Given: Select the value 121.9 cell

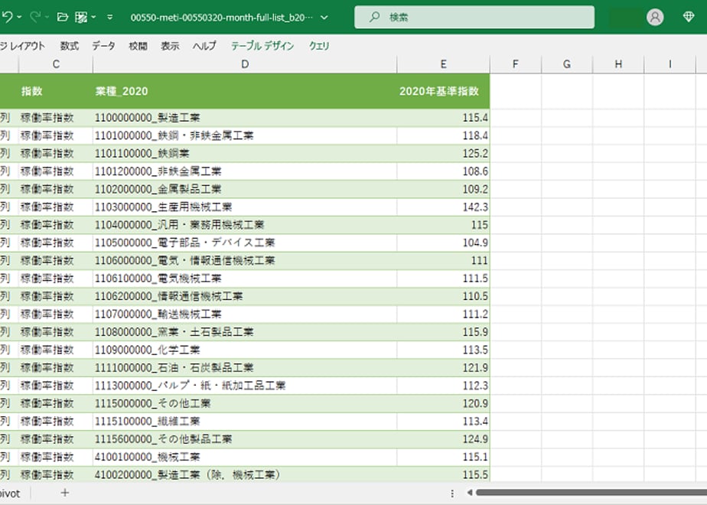Looking at the screenshot, I should pos(444,367).
